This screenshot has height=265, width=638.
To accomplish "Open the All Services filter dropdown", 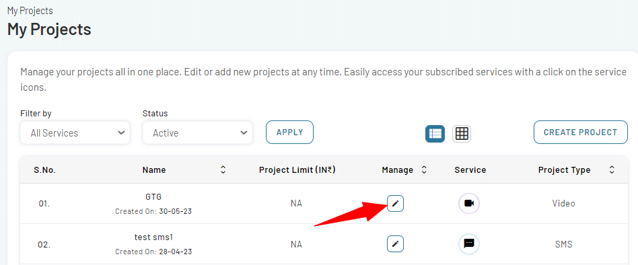I will 75,132.
